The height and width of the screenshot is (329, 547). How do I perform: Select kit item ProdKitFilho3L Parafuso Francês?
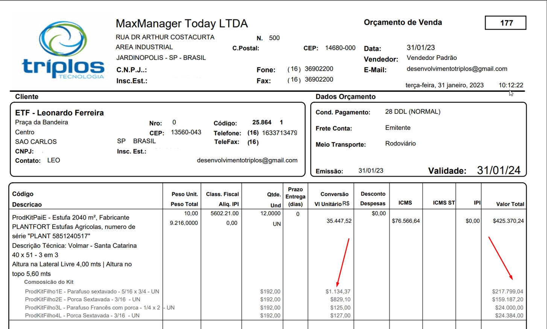100,308
